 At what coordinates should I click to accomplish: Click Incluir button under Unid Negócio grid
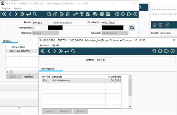pyautogui.click(x=49, y=111)
